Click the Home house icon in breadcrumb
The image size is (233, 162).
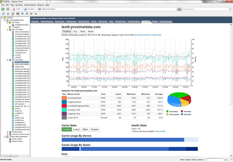coord(14,9)
